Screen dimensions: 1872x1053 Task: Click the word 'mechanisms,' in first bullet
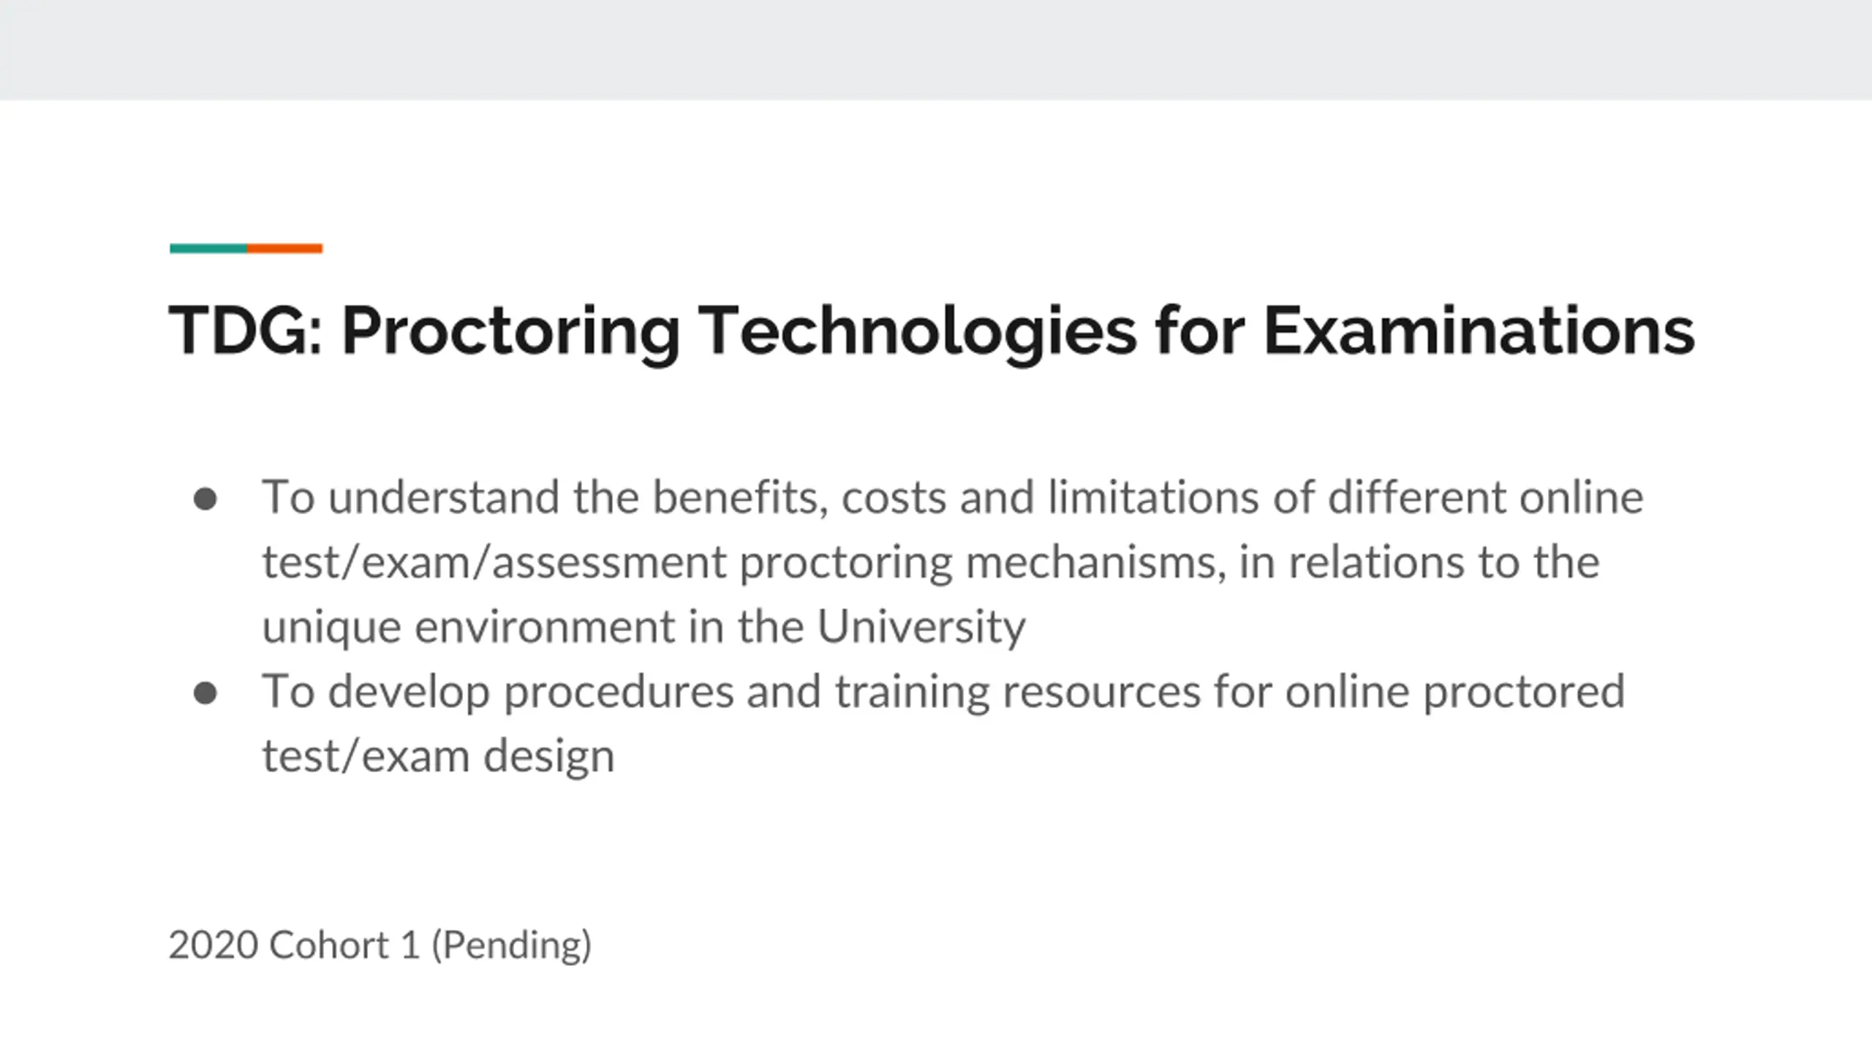pyautogui.click(x=1095, y=562)
